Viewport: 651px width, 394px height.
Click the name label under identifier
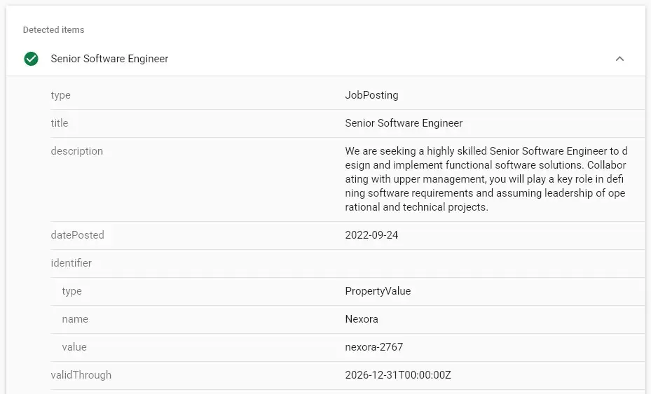75,319
